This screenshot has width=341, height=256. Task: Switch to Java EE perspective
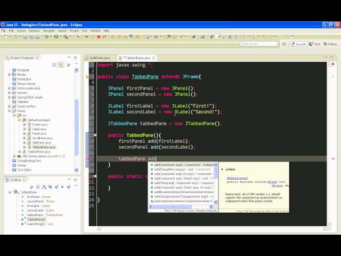tap(298, 44)
